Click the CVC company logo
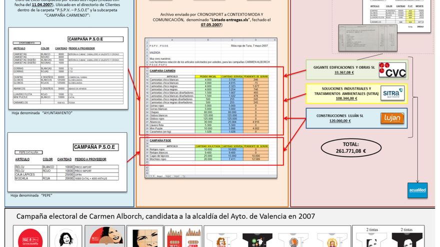The image size is (440, 247). (x=392, y=70)
